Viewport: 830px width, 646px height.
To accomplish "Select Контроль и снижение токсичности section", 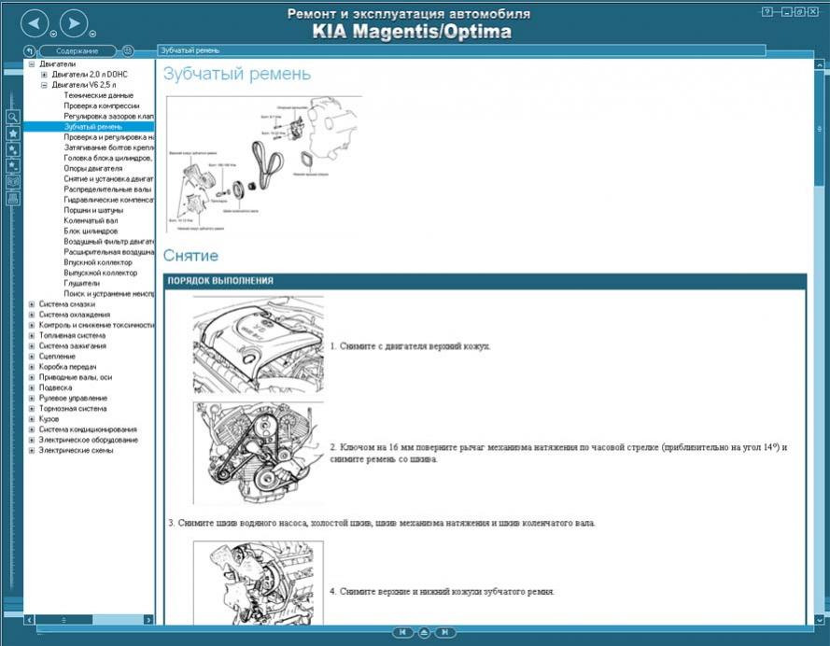I will [96, 325].
